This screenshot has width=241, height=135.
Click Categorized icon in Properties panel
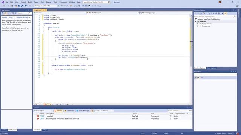[x=195, y=78]
